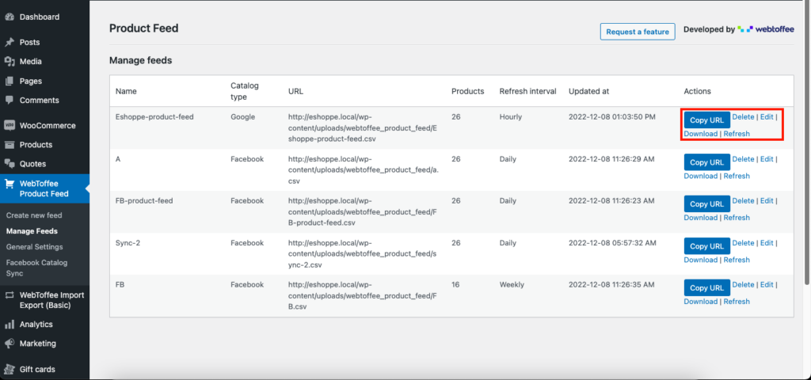This screenshot has height=380, width=811.
Task: Edit the FB-product-feed
Action: click(767, 200)
